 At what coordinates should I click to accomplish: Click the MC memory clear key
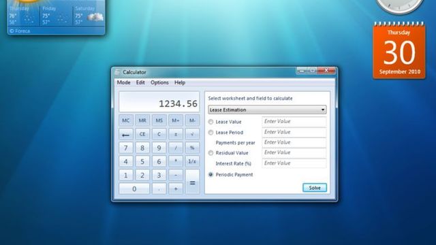point(125,120)
